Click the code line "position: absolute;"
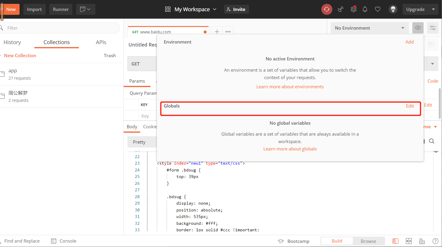442x247 pixels. 199,210
